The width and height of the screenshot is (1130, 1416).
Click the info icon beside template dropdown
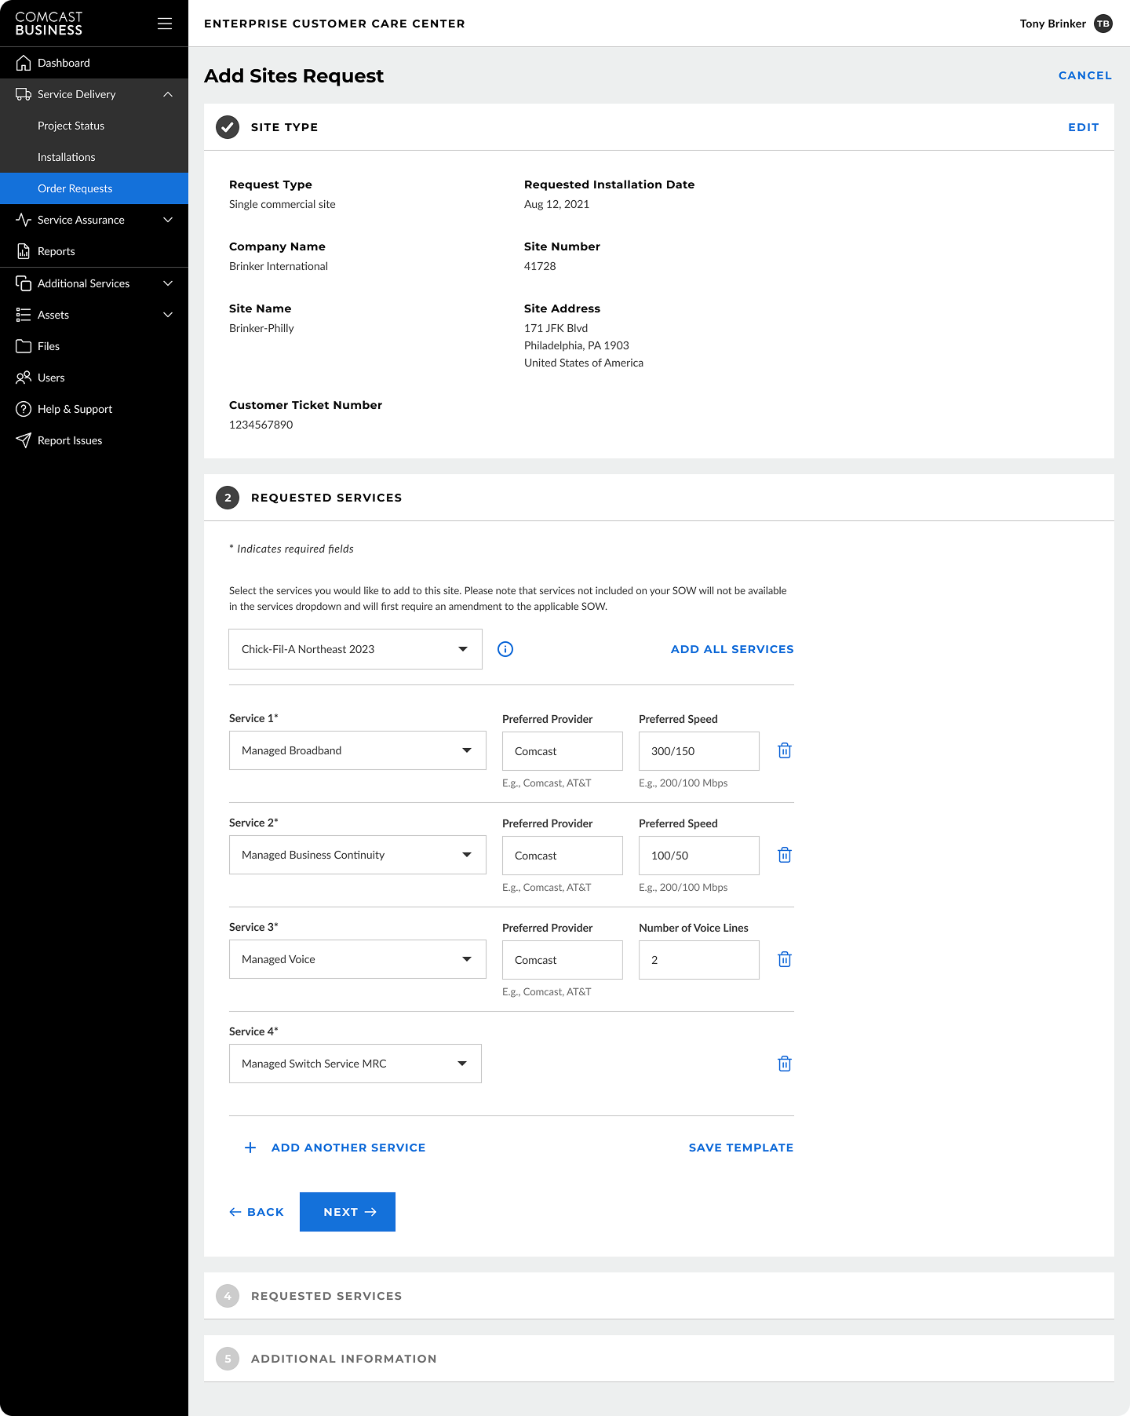[x=505, y=649]
